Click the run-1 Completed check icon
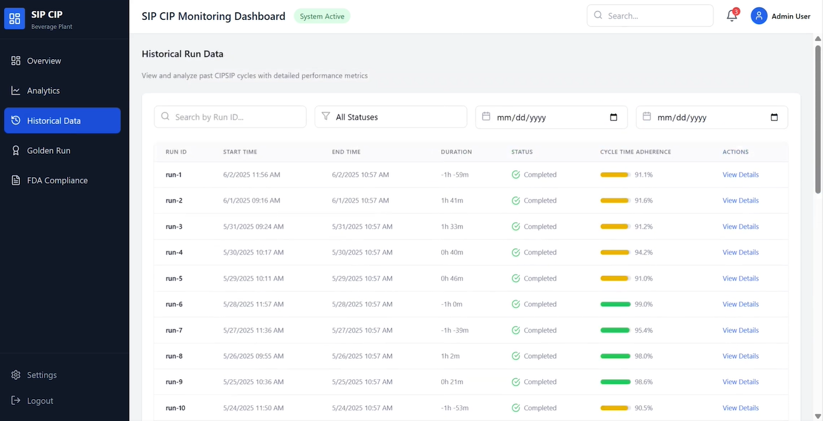The width and height of the screenshot is (823, 421). coord(516,175)
